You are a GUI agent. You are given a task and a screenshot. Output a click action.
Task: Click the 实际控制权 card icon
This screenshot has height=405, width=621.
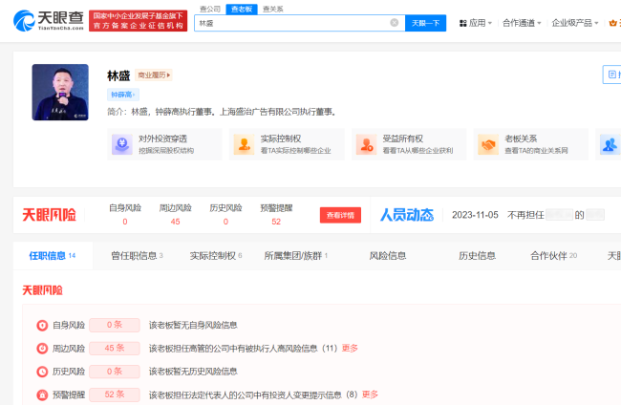pos(244,144)
